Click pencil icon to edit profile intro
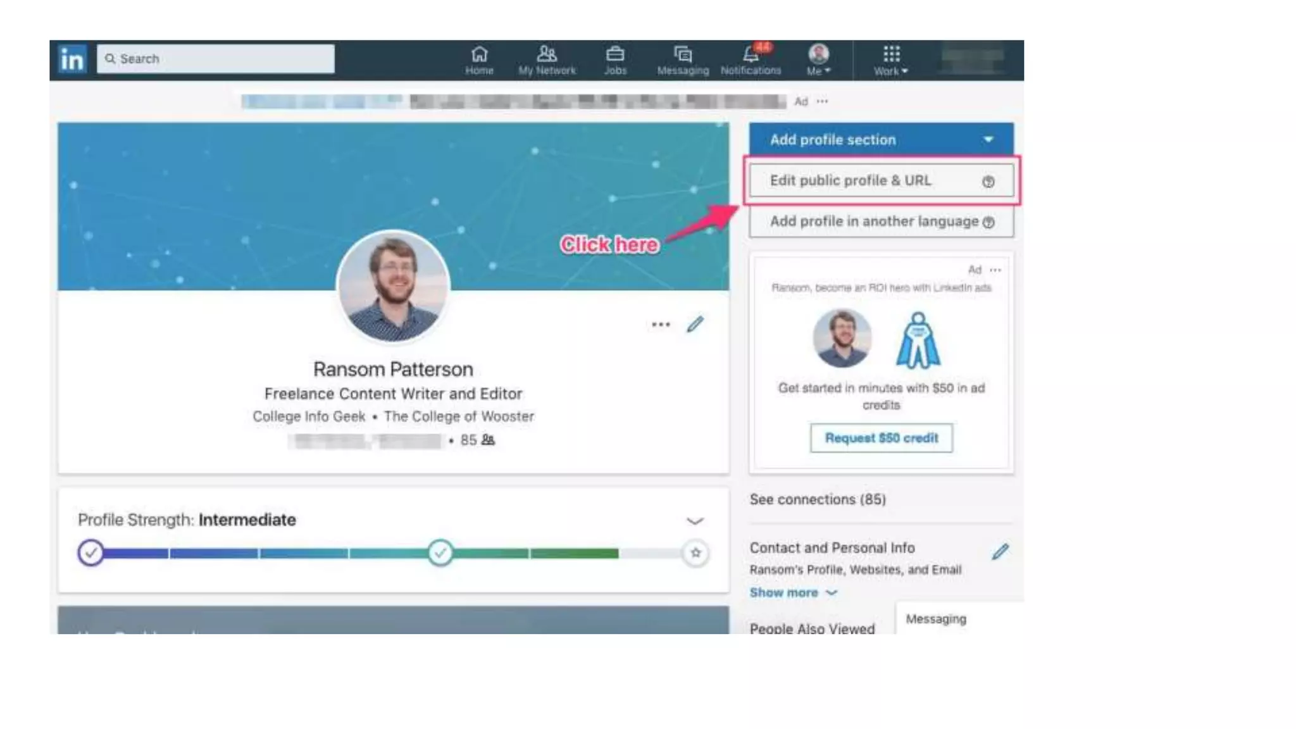Image resolution: width=1296 pixels, height=729 pixels. tap(695, 325)
